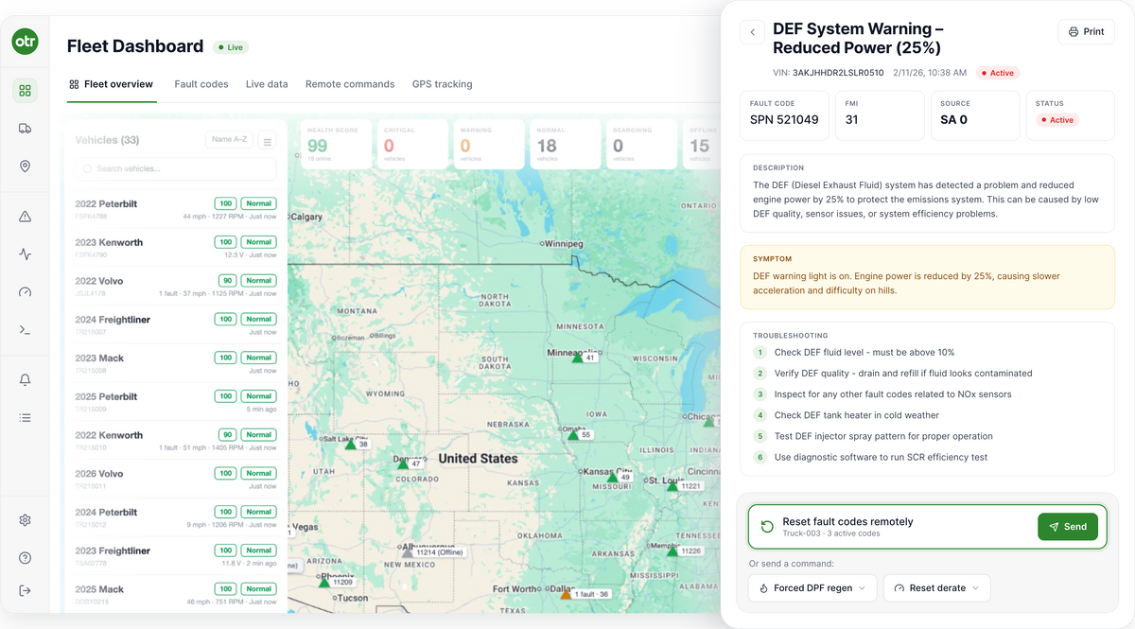
Task: Open the list icon in sidebar
Action: [x=26, y=418]
